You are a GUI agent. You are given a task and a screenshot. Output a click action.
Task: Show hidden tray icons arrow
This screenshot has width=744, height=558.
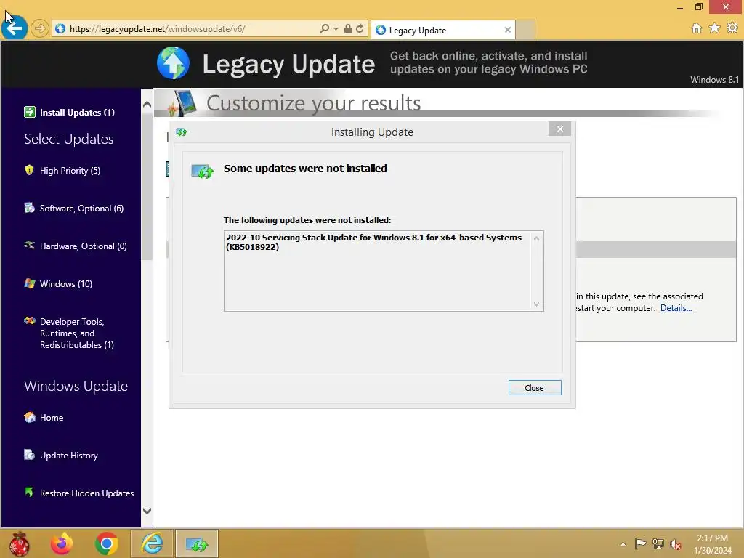tap(623, 544)
